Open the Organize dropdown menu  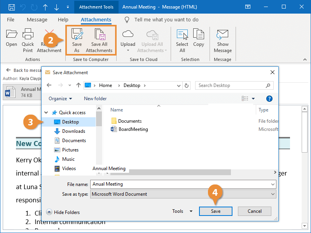60,99
